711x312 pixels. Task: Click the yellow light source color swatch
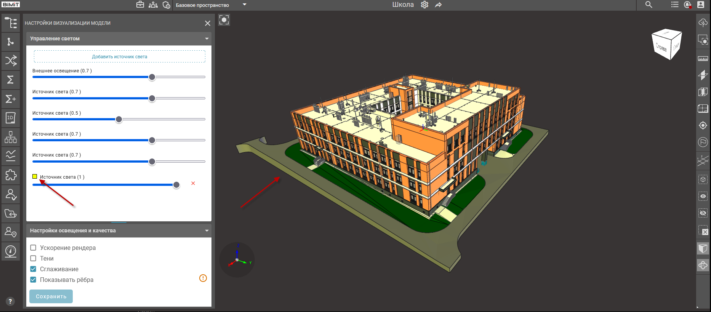click(x=35, y=176)
